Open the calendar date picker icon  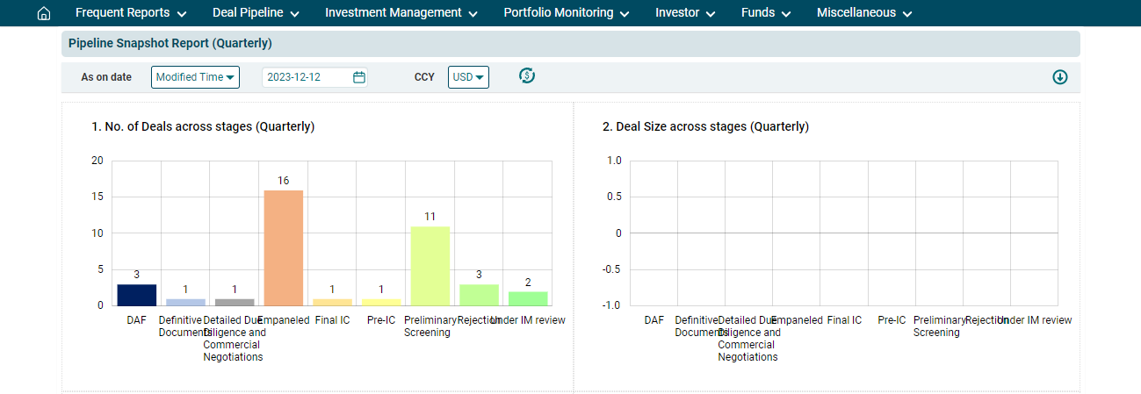click(358, 77)
